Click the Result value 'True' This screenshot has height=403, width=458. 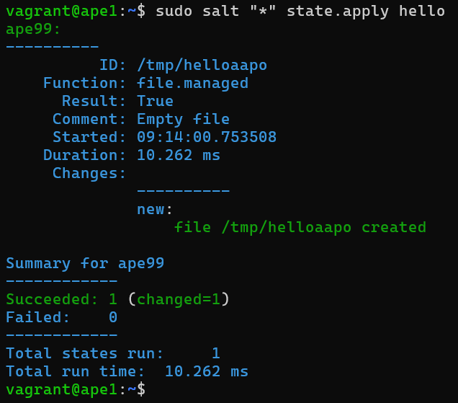[x=155, y=101]
